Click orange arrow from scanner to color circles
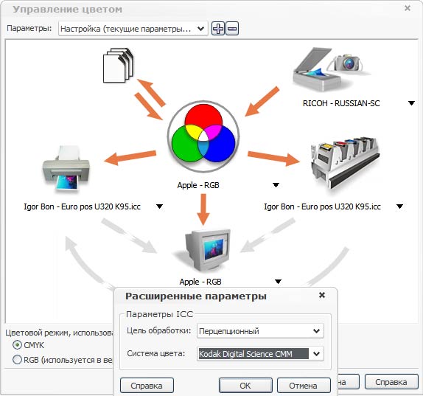Screen dimensions: 423x396 pos(262,101)
